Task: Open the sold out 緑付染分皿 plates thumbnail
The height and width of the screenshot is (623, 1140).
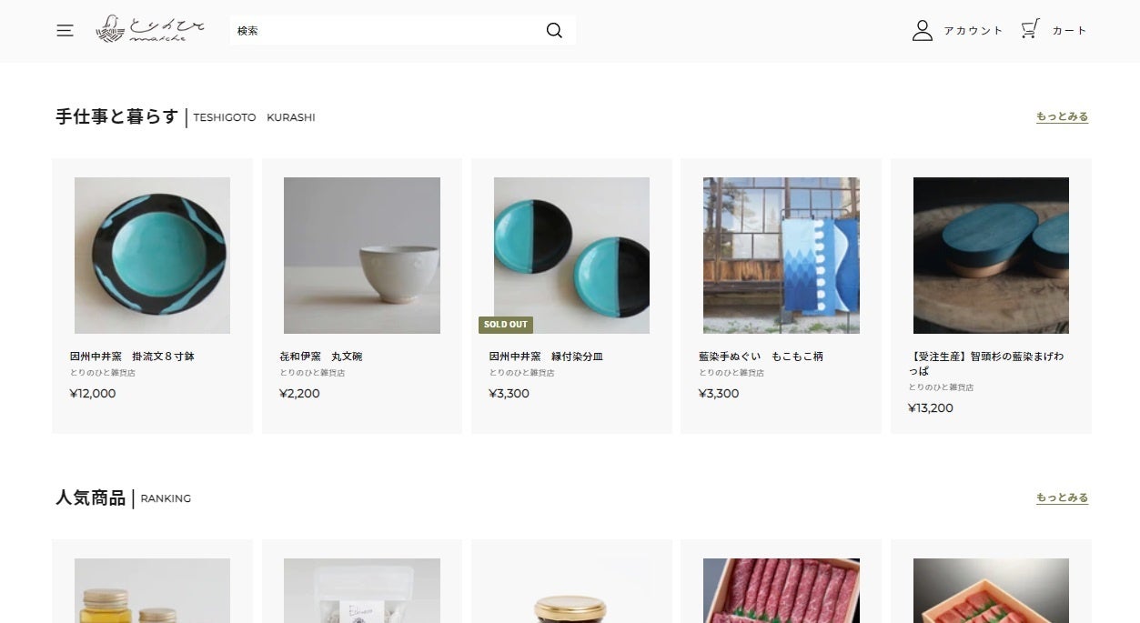Action: [571, 256]
